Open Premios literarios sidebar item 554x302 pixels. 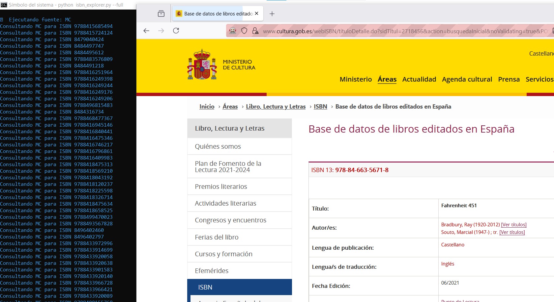[x=240, y=187]
